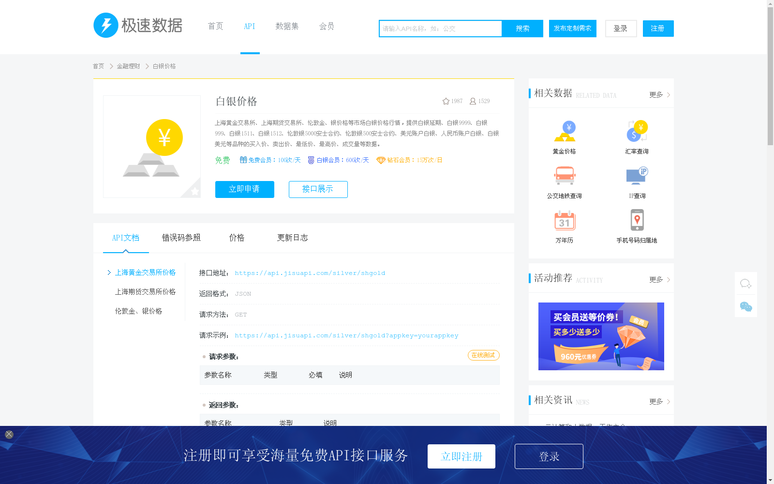Click the 极速数据 lightning logo
The height and width of the screenshot is (484, 774).
(138, 25)
